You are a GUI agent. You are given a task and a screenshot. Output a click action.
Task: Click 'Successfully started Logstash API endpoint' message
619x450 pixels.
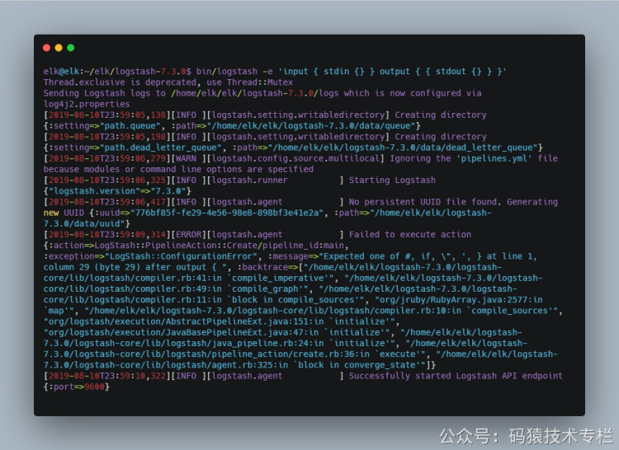(456, 377)
